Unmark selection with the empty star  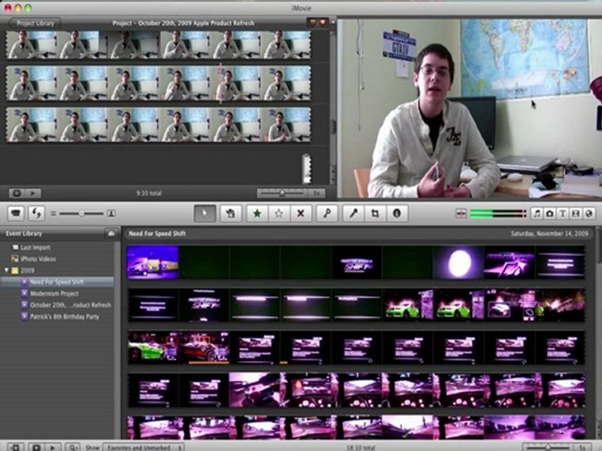pyautogui.click(x=278, y=213)
